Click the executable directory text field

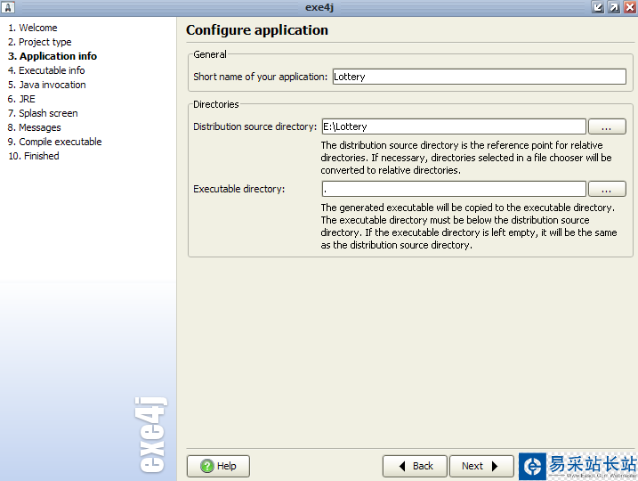point(453,189)
